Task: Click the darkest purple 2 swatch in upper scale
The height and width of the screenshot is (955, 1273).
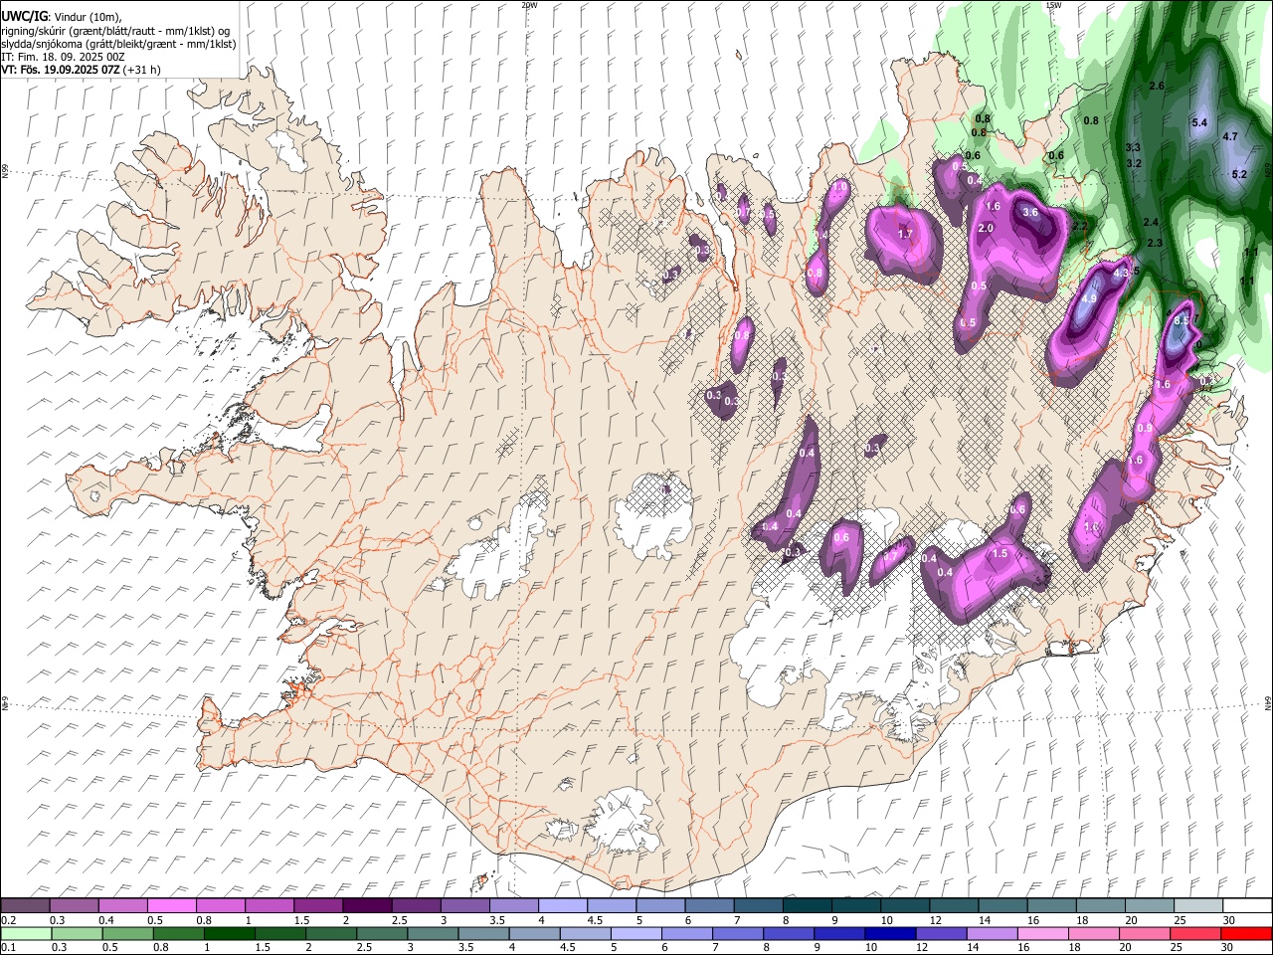Action: click(x=369, y=906)
